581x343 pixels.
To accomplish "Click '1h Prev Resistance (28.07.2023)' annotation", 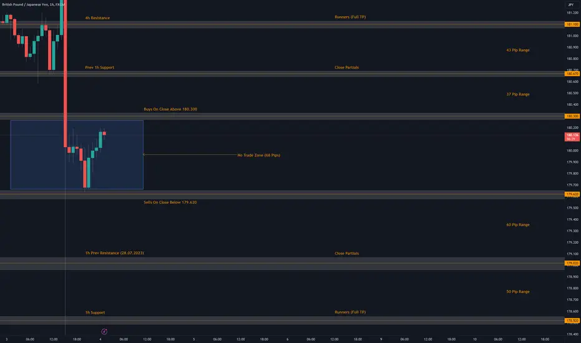I will click(x=115, y=253).
